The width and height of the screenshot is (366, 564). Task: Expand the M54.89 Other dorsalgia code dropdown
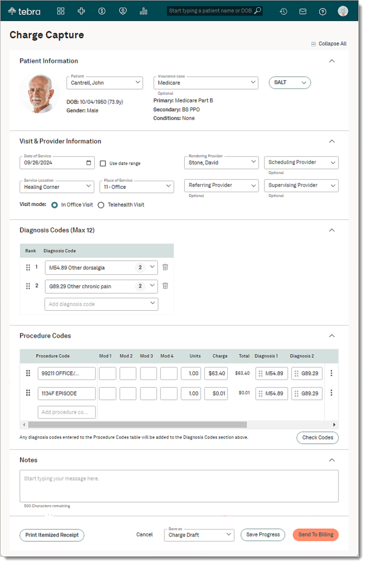(x=152, y=267)
